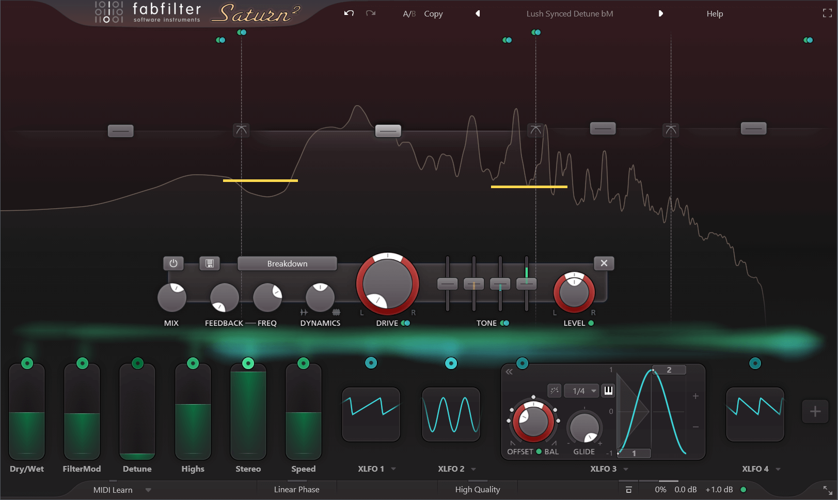Click the Stereo modulation source button

pos(248,363)
